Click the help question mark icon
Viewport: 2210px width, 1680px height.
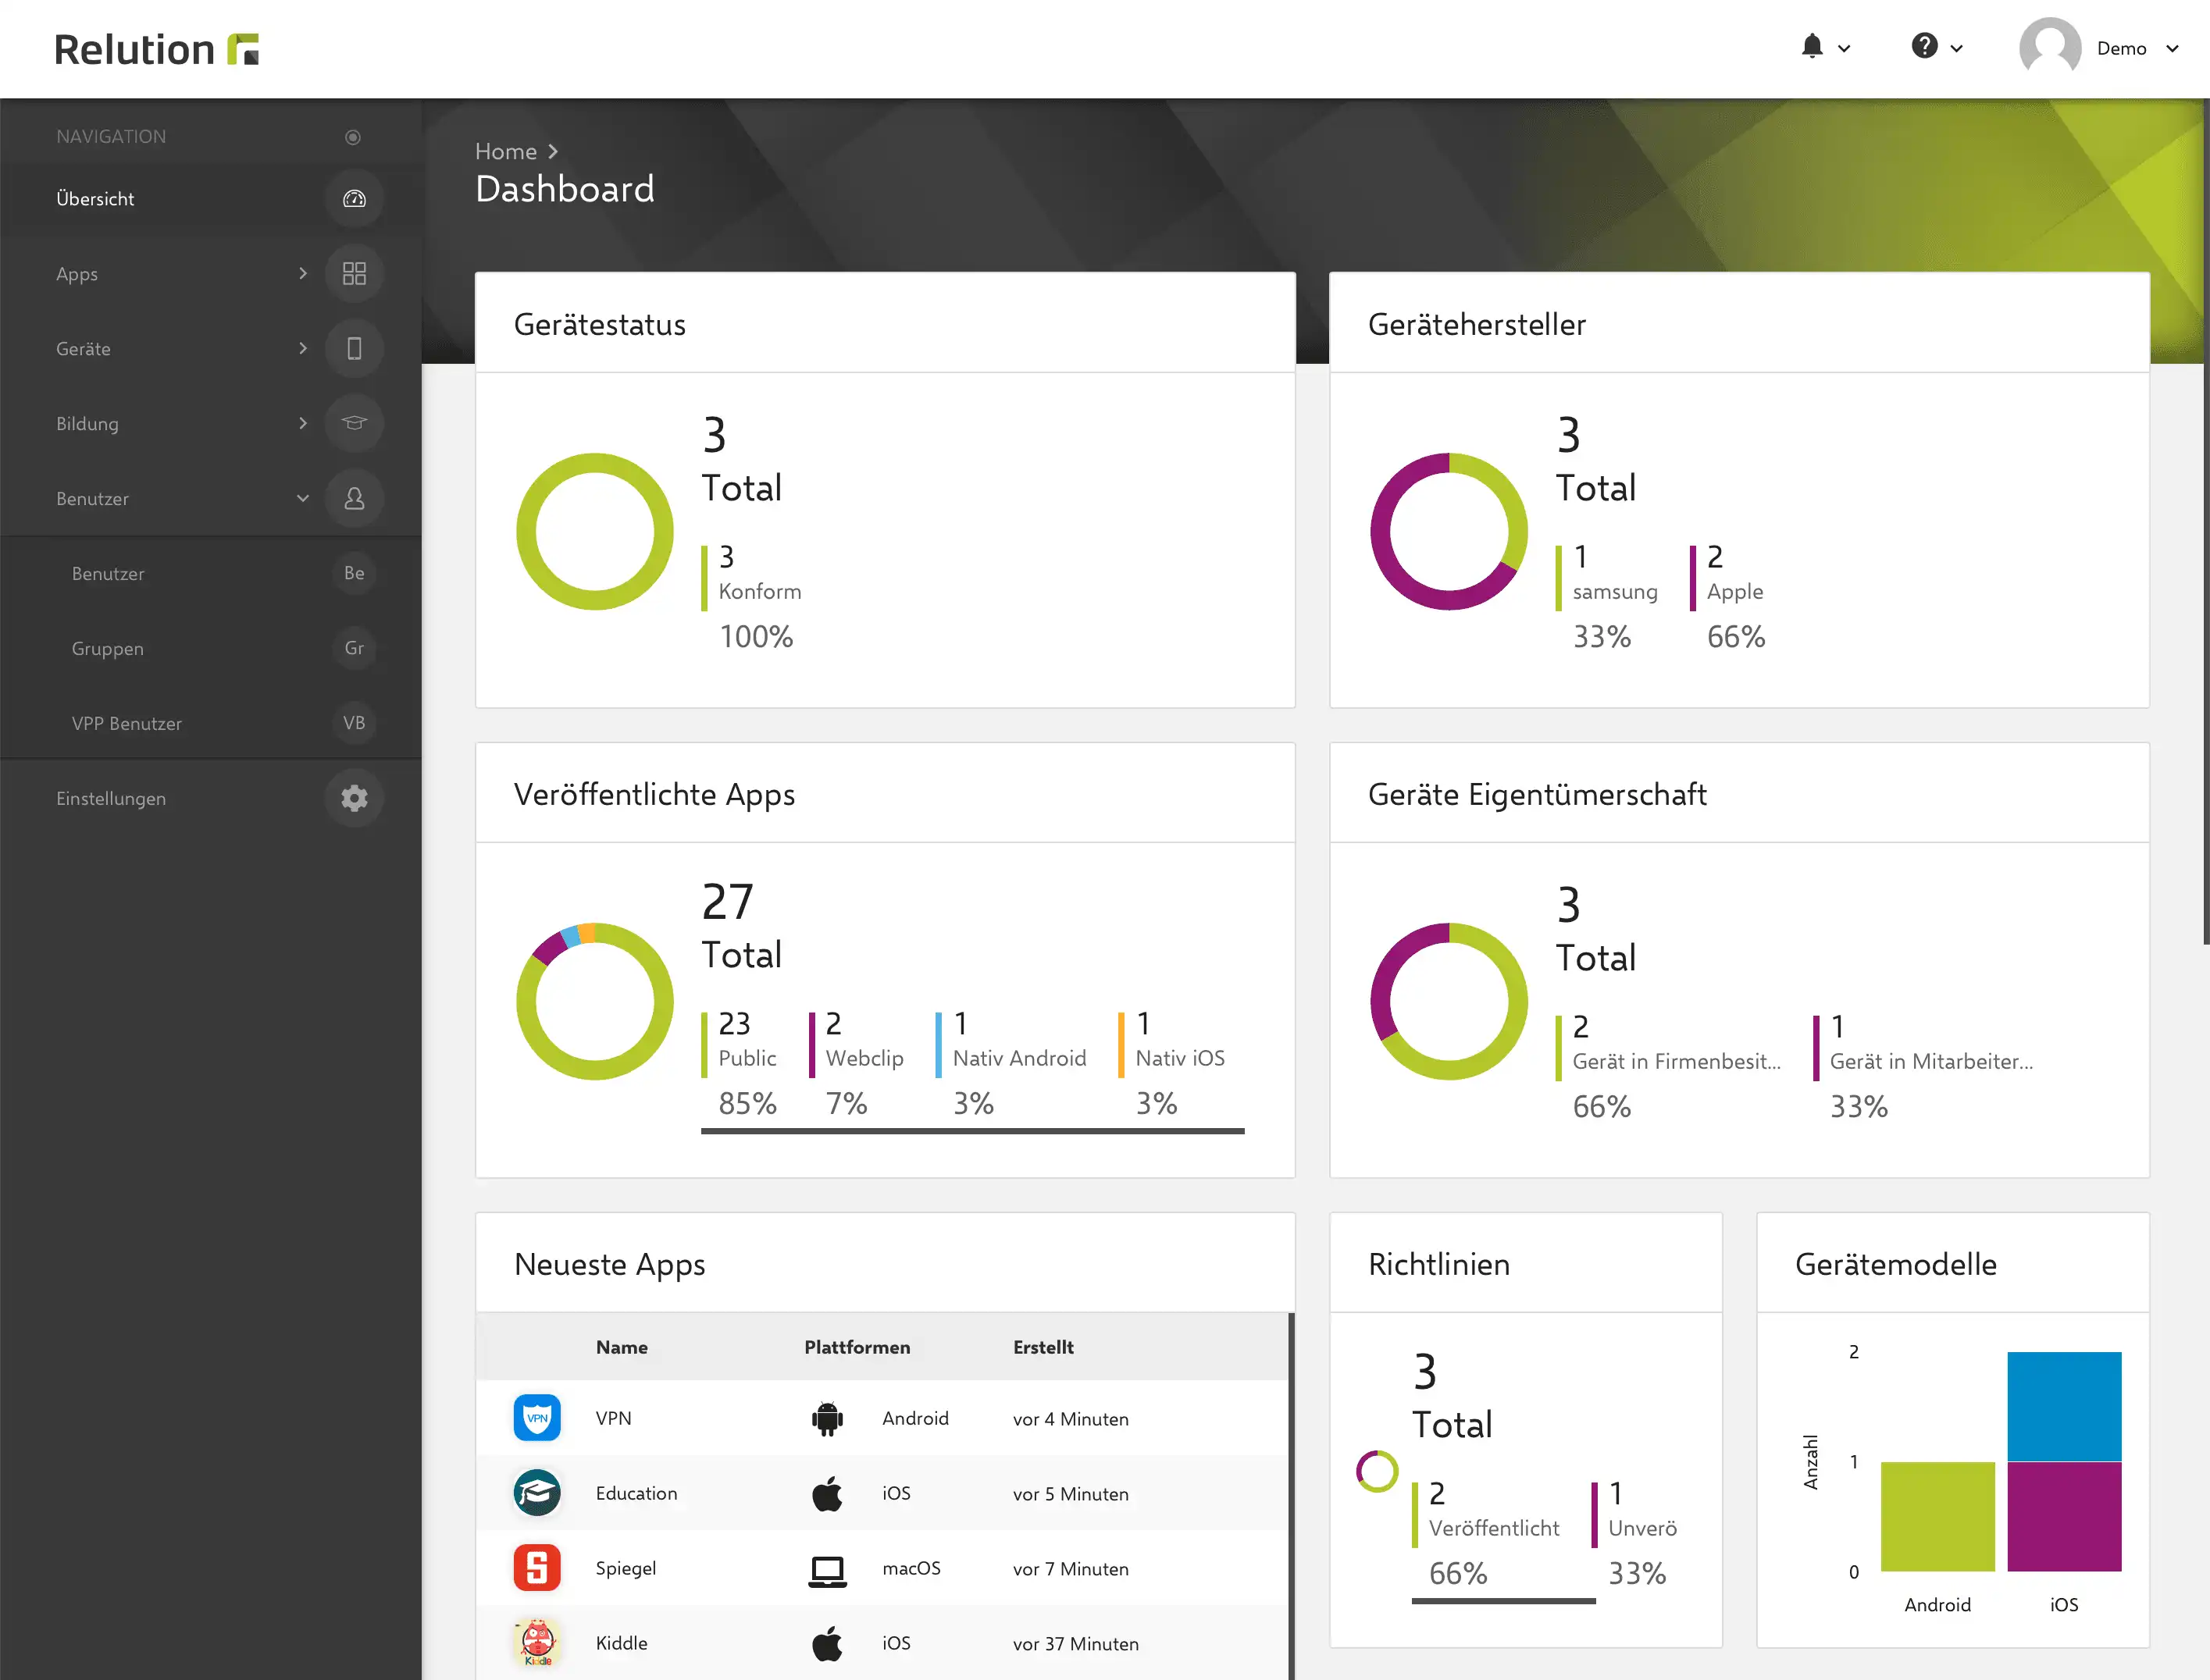pos(1924,46)
